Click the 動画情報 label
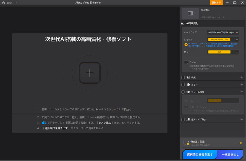The image size is (246, 161). click(x=206, y=10)
